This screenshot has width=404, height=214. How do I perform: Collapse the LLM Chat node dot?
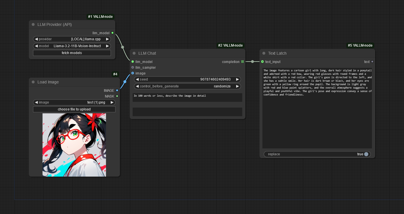click(134, 53)
